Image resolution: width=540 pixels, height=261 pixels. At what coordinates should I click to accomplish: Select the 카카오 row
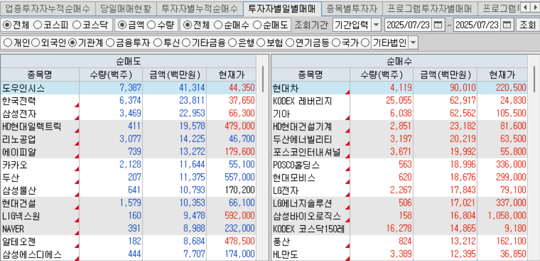coord(128,165)
